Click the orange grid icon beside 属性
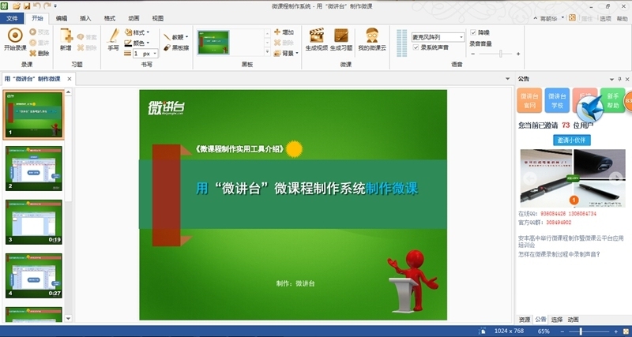632x337 pixels. (x=572, y=17)
